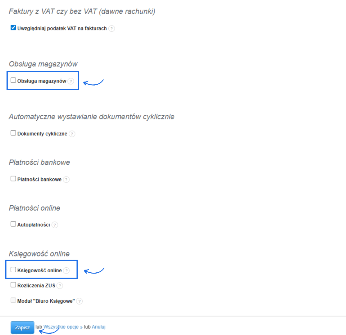
Task: Click question mark next to Moduł "Biuro Księgowe"
Action: pos(80,301)
